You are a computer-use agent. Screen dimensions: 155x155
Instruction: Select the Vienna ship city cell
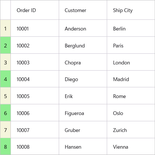(131, 146)
